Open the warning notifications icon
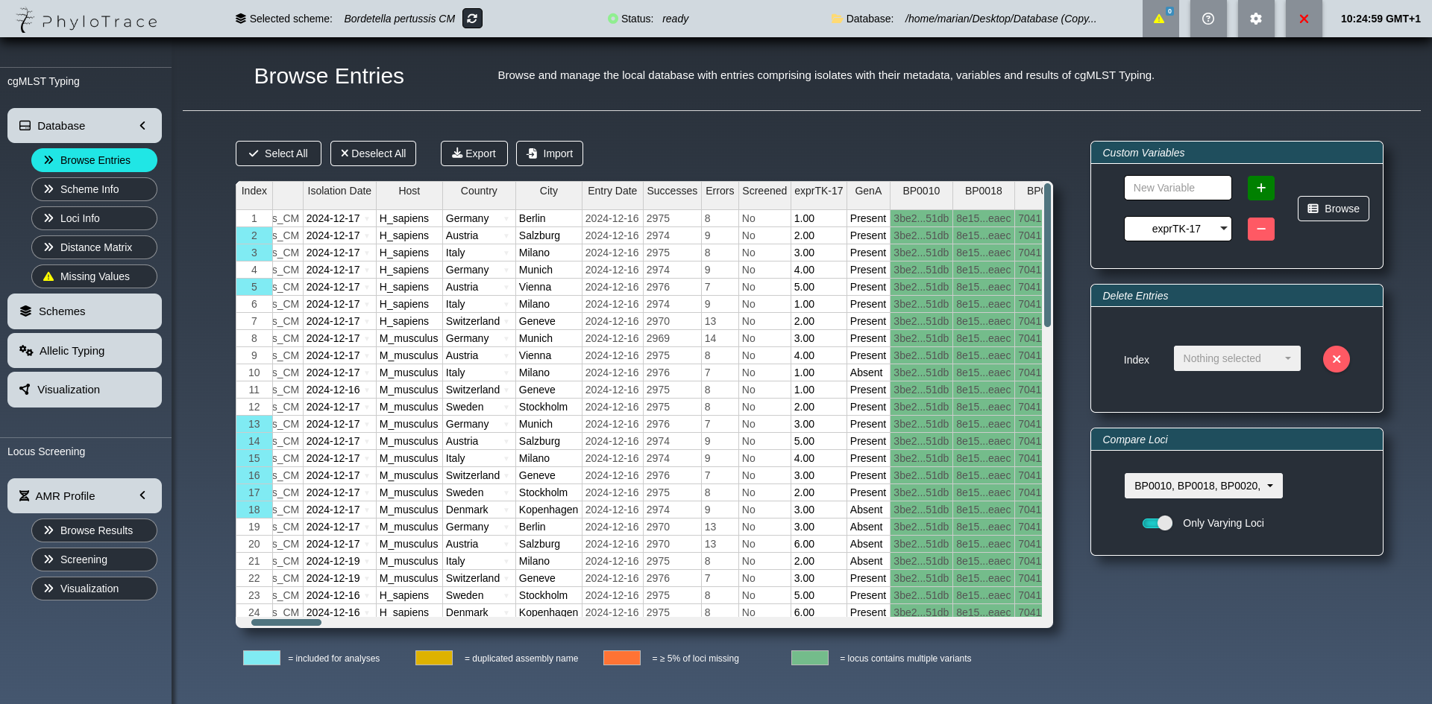The image size is (1432, 704). tap(1160, 19)
